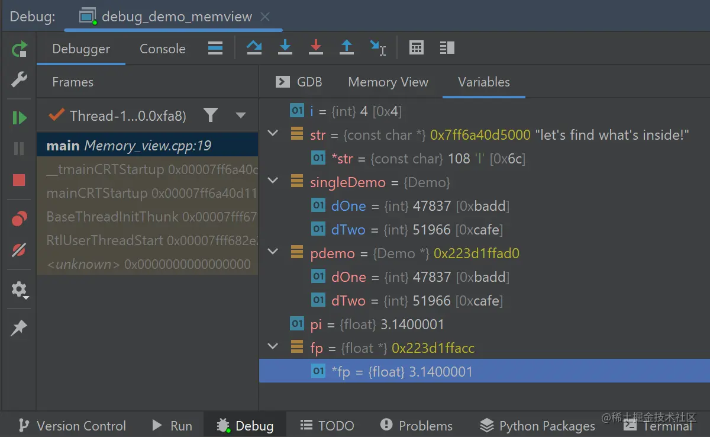Click the str string value text
The height and width of the screenshot is (437, 710).
(612, 134)
